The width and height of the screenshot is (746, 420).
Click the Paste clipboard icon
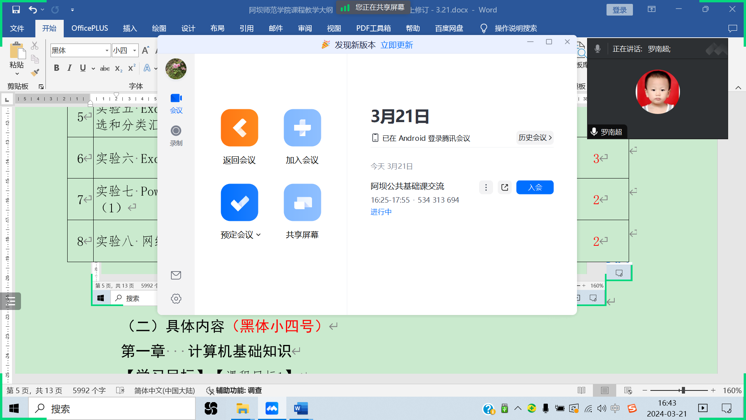pyautogui.click(x=17, y=51)
